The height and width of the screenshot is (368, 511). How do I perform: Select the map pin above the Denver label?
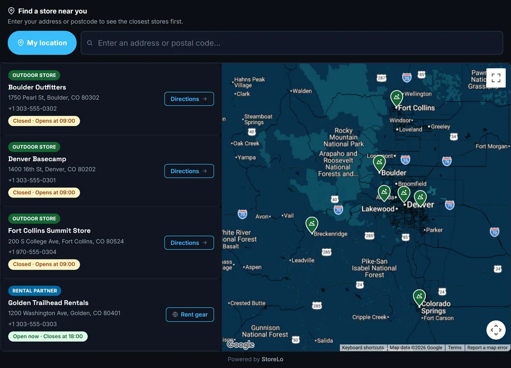click(x=404, y=194)
